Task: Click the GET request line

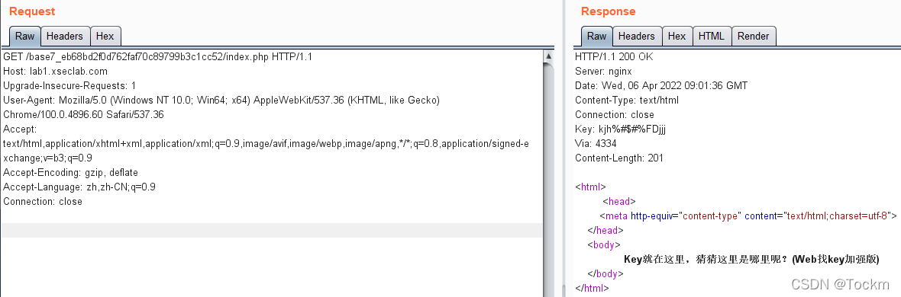Action: pos(157,57)
